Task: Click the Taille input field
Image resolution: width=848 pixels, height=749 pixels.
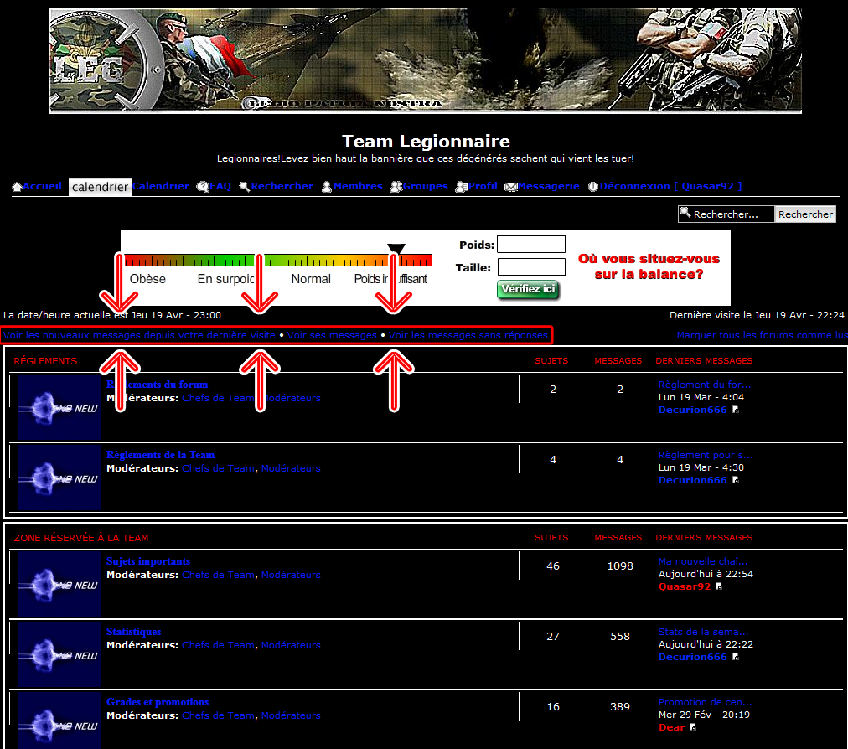Action: pos(531,267)
